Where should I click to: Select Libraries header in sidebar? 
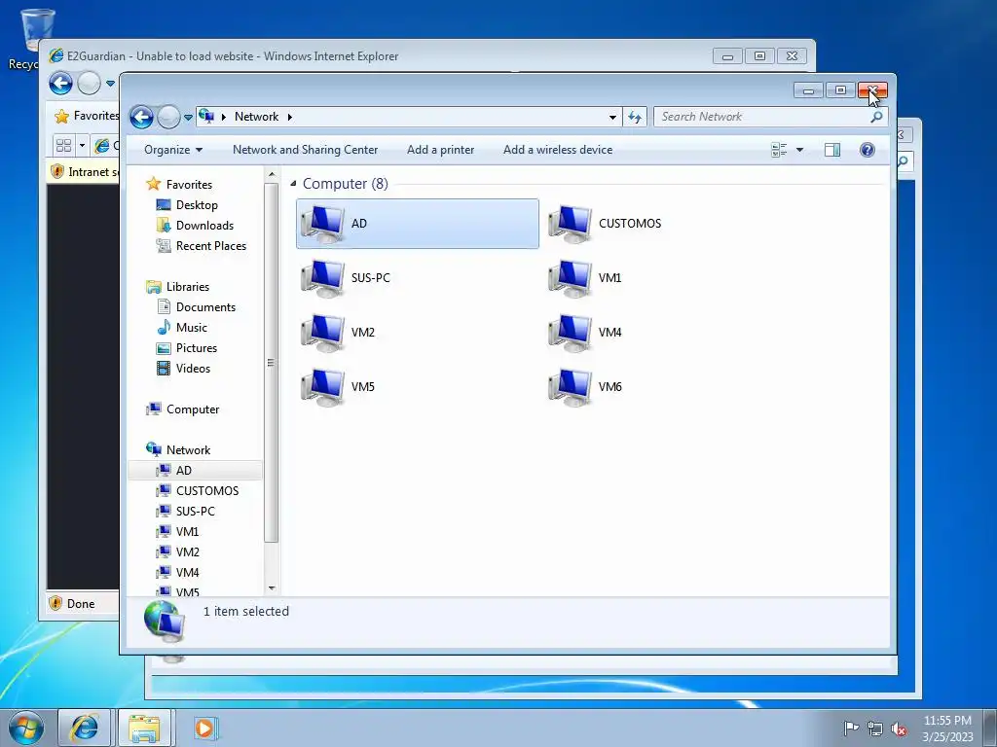click(187, 287)
